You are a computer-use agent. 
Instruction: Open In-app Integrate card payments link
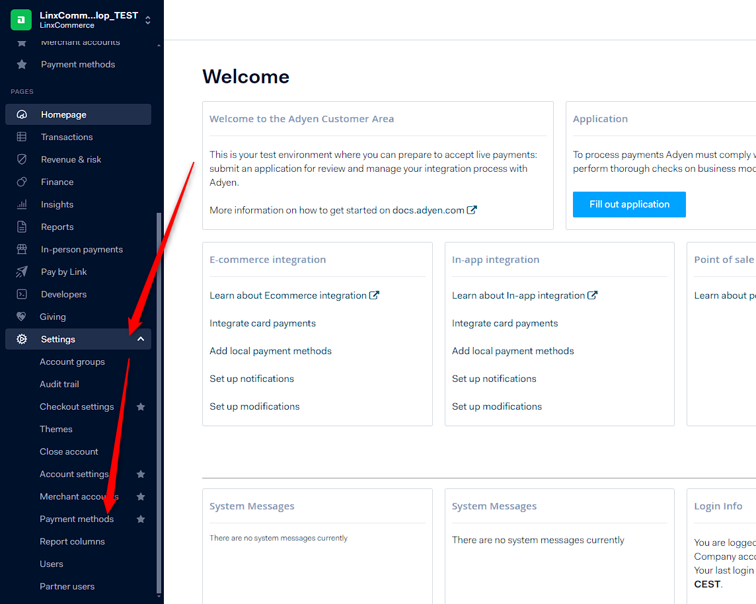pos(505,323)
